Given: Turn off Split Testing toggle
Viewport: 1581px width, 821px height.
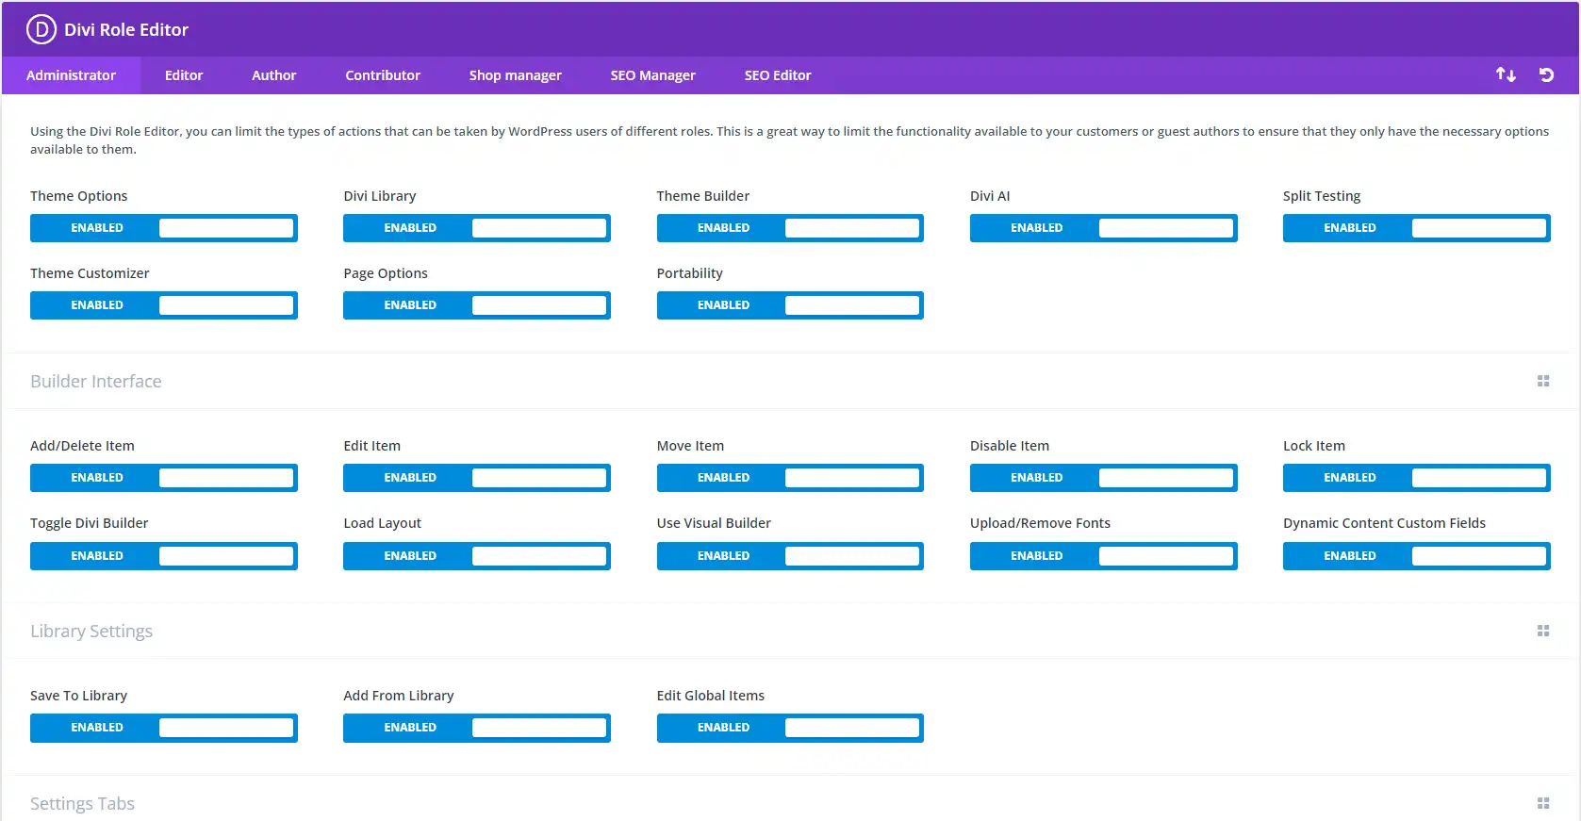Looking at the screenshot, I should [x=1416, y=228].
